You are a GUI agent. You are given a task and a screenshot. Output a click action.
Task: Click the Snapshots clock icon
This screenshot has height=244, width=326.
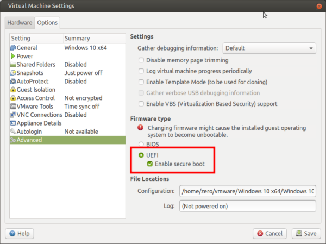click(13, 73)
